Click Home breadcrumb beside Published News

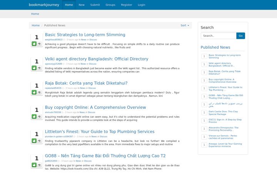(x=35, y=25)
